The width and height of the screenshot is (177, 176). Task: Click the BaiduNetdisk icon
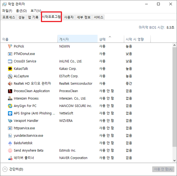[x=10, y=143]
